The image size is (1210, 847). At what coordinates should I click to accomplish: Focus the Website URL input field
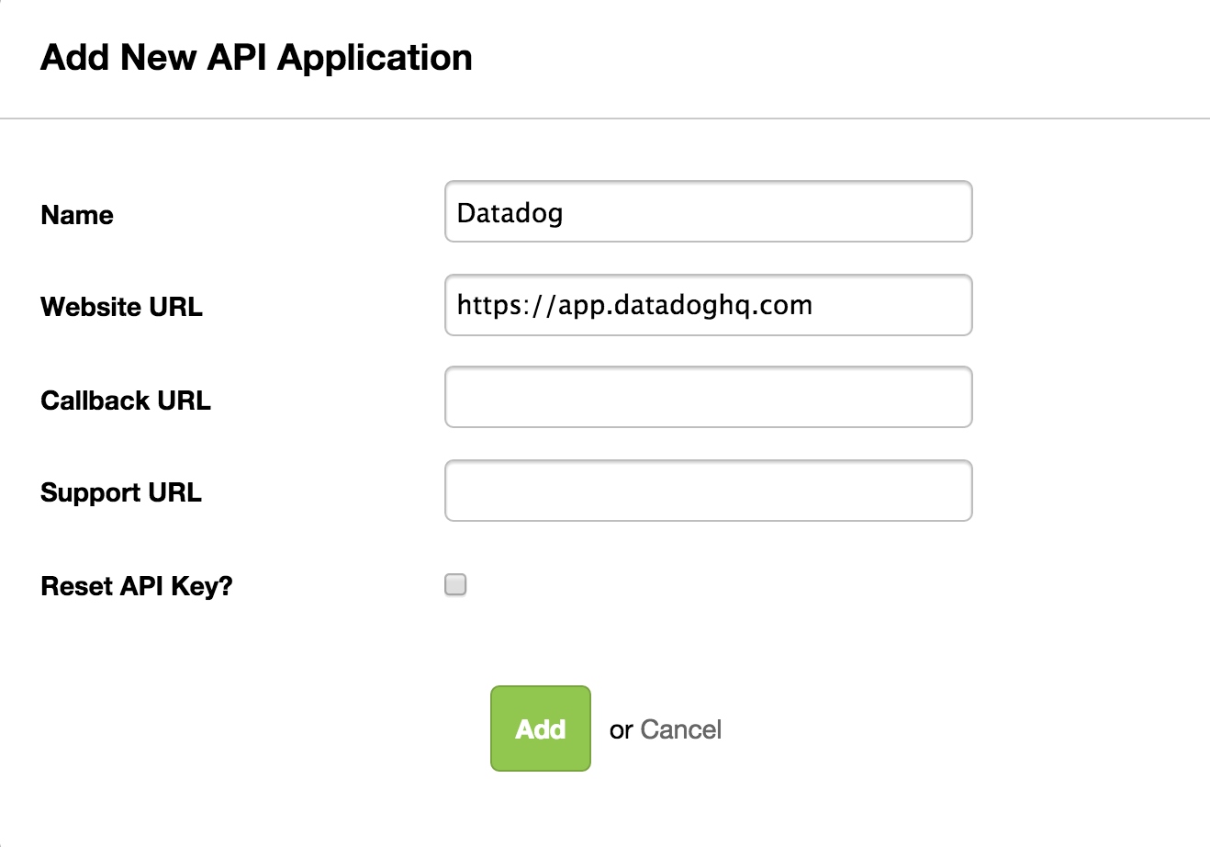[x=708, y=305]
